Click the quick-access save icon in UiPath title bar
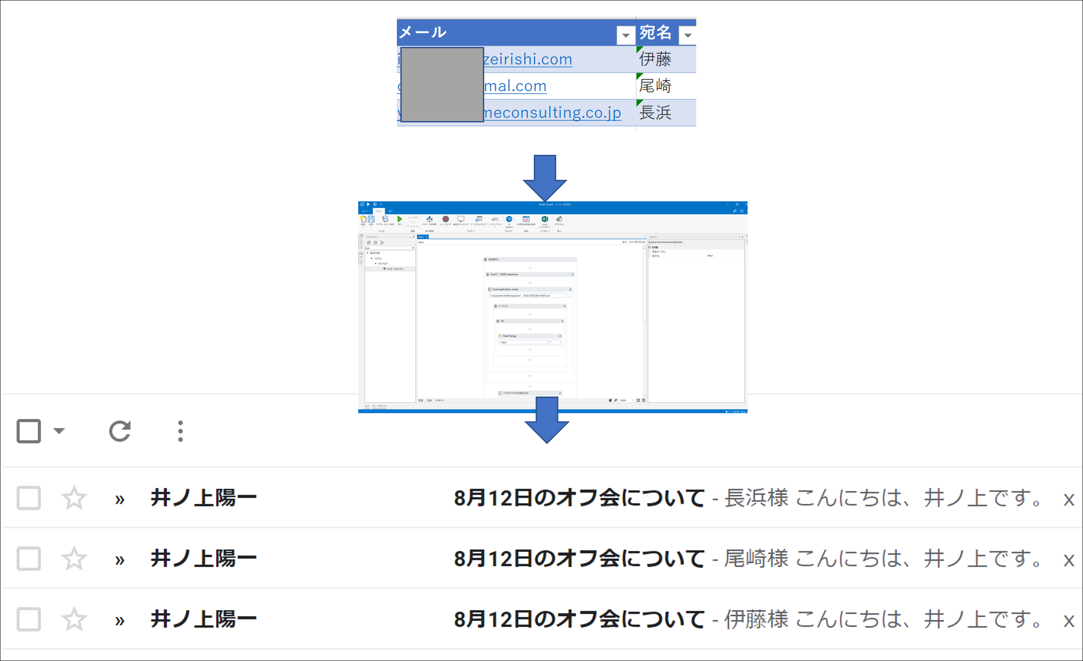The height and width of the screenshot is (661, 1083). 362,204
